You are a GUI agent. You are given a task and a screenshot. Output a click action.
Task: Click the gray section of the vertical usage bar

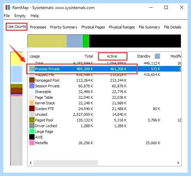point(16,131)
